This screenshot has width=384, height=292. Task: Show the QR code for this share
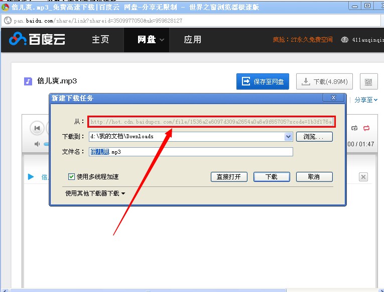tap(368, 81)
